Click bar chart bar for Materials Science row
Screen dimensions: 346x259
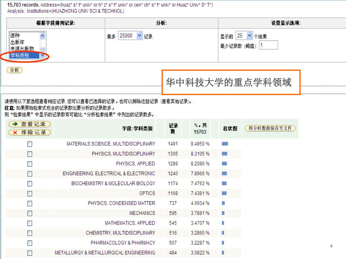(225, 144)
